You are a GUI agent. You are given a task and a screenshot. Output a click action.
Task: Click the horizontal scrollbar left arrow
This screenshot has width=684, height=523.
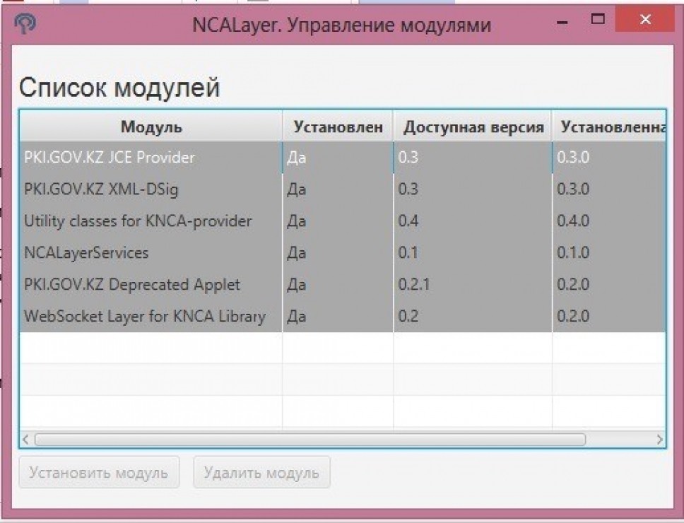[25, 440]
